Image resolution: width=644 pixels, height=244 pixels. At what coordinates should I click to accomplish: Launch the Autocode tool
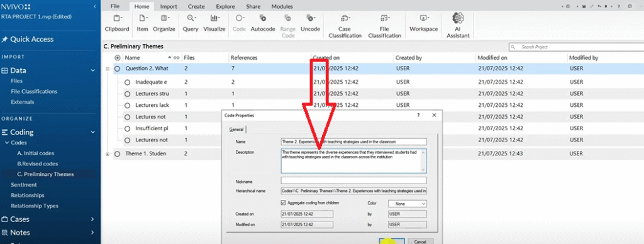coord(263,23)
